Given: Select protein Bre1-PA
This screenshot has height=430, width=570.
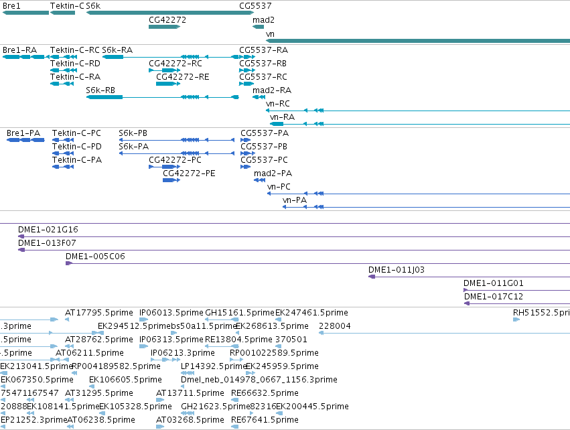Looking at the screenshot, I should pos(23,133).
